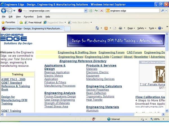Click the Print icon
Viewport: 169px width, 126px height.
pos(120,28)
